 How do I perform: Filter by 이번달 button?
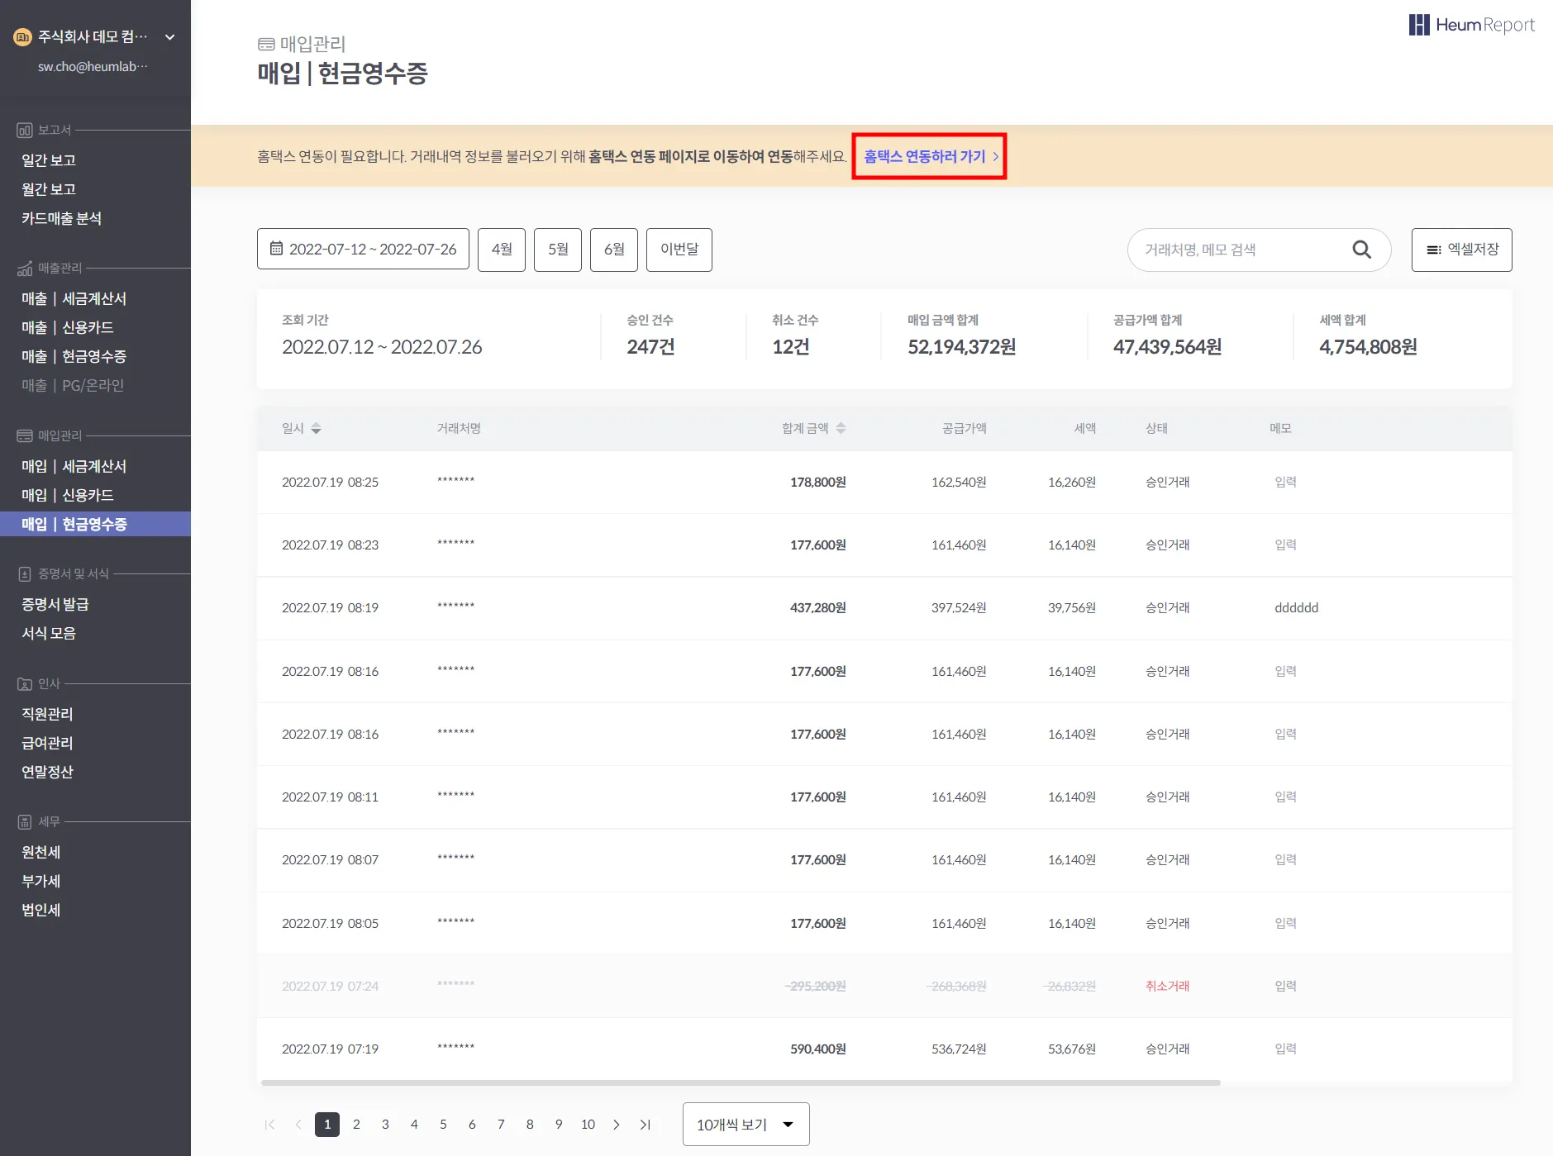coord(679,250)
